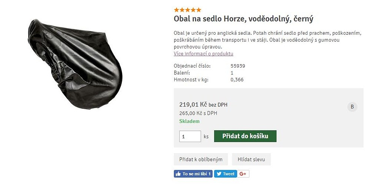
Task: Click the last orange rating star
Action: pyautogui.click(x=199, y=10)
